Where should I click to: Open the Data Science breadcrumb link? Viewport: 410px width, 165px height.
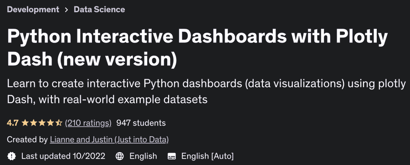pyautogui.click(x=99, y=10)
